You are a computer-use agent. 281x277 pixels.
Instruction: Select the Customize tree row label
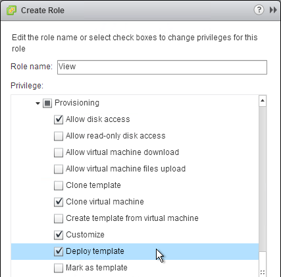pos(85,235)
